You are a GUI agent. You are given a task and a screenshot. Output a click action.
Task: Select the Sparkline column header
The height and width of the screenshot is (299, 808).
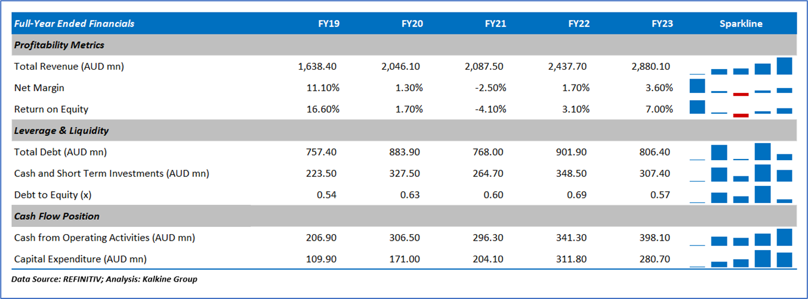pyautogui.click(x=741, y=24)
